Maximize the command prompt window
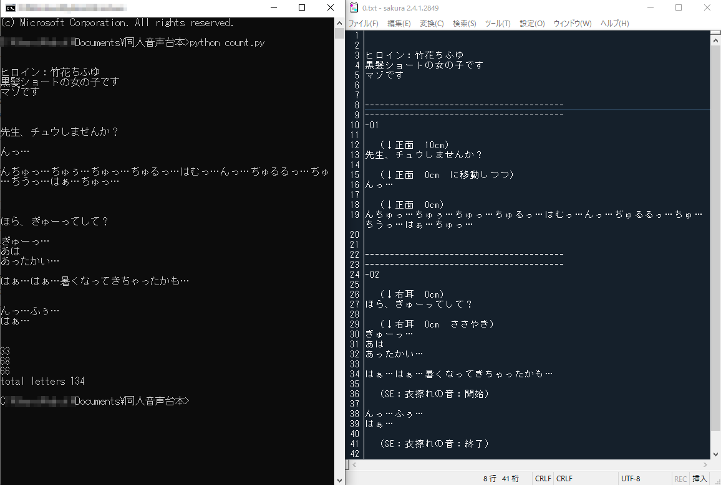The height and width of the screenshot is (485, 721). [302, 8]
